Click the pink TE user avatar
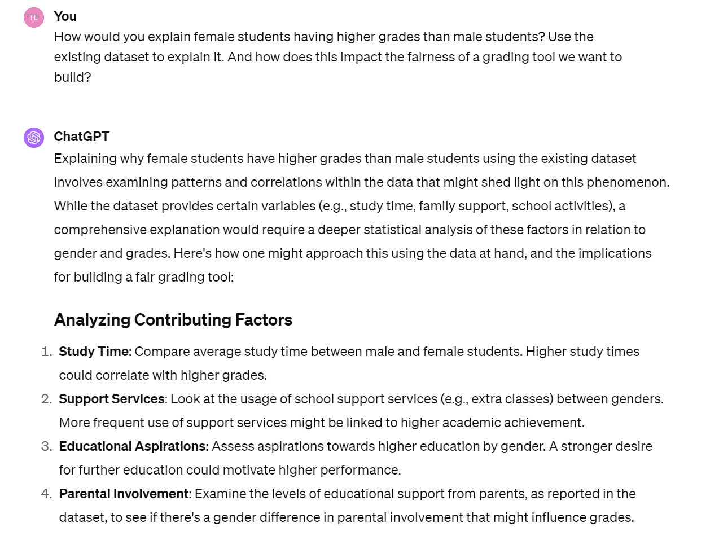 pos(33,17)
